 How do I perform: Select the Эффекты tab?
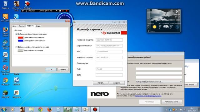coord(30,26)
